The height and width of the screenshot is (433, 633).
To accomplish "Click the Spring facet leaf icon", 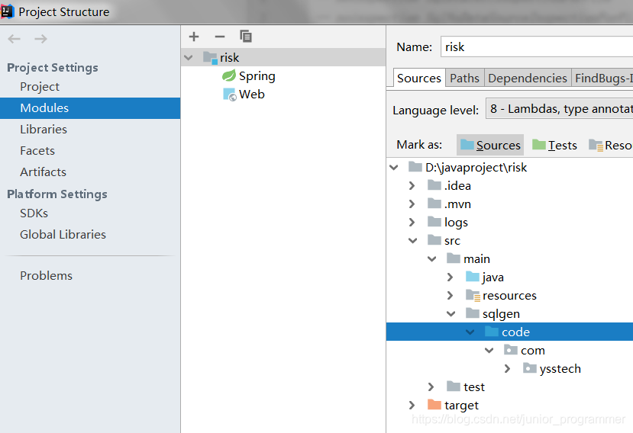I will tap(229, 75).
